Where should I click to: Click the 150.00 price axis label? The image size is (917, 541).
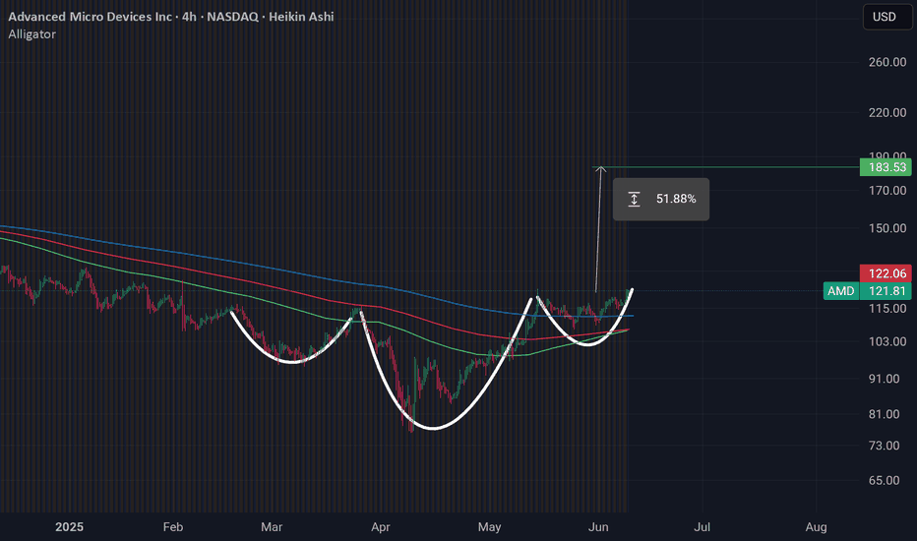(x=887, y=228)
